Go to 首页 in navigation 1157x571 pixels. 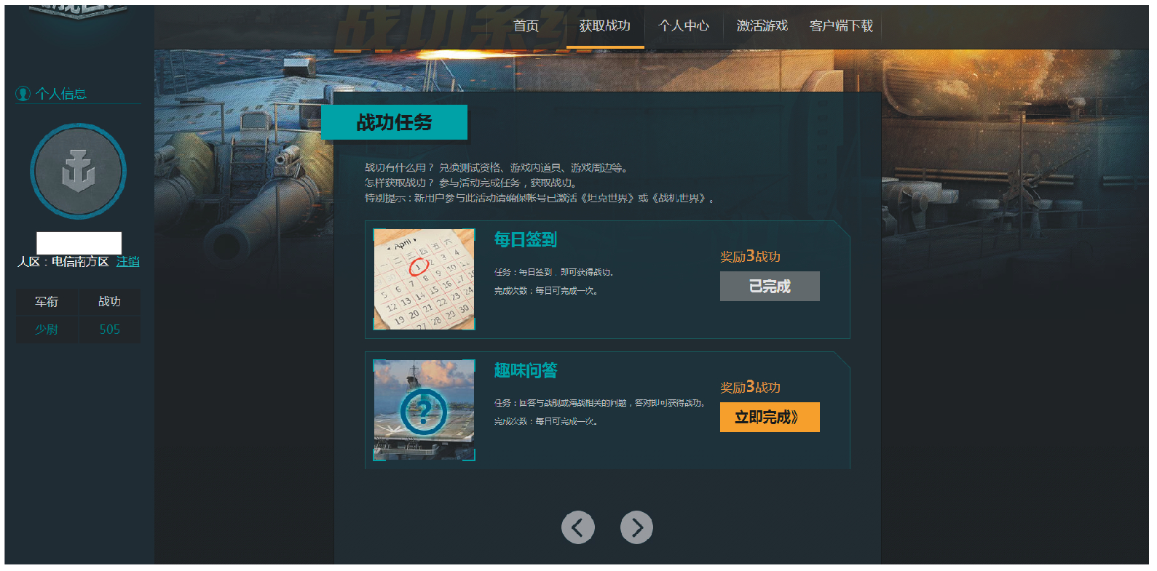tap(526, 26)
